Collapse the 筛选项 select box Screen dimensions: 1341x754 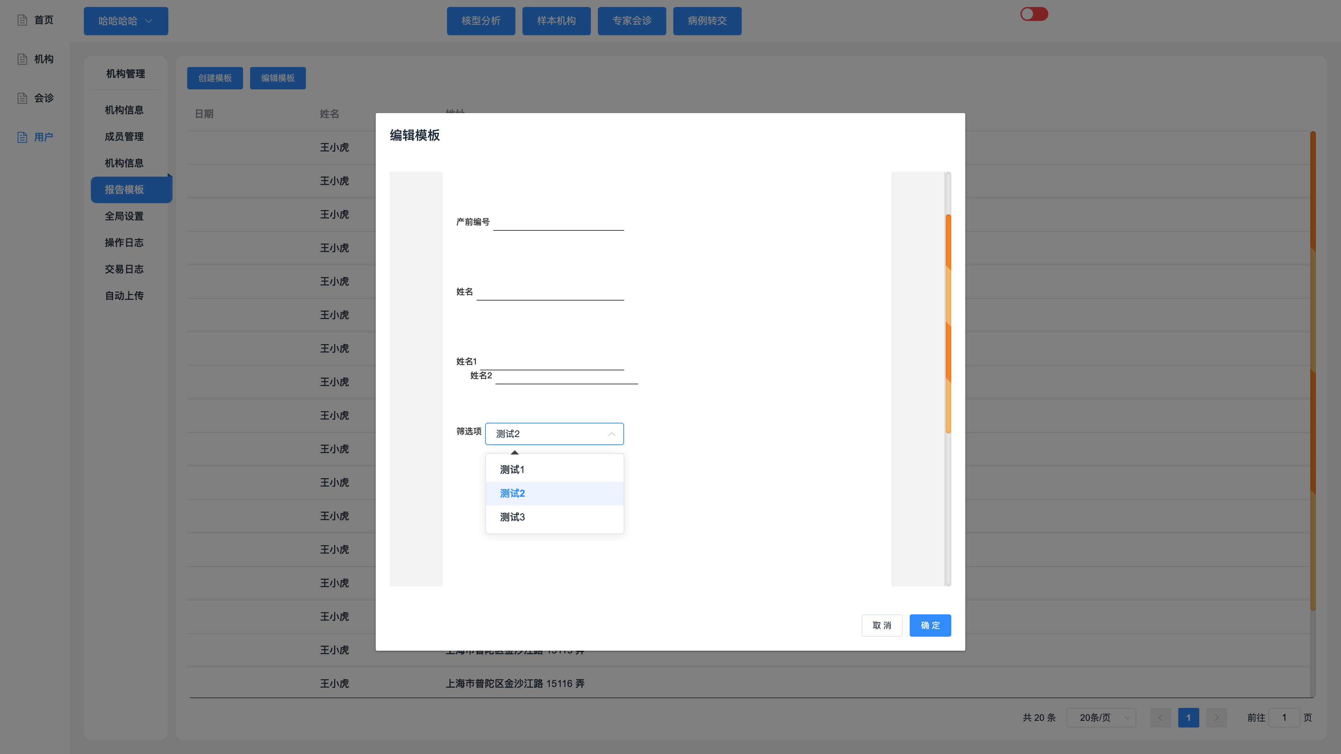(611, 434)
